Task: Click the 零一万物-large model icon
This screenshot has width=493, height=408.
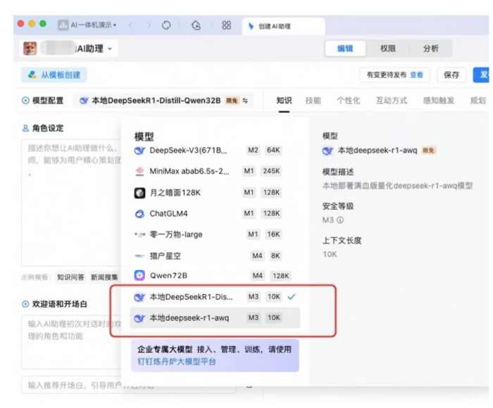Action: (x=139, y=234)
